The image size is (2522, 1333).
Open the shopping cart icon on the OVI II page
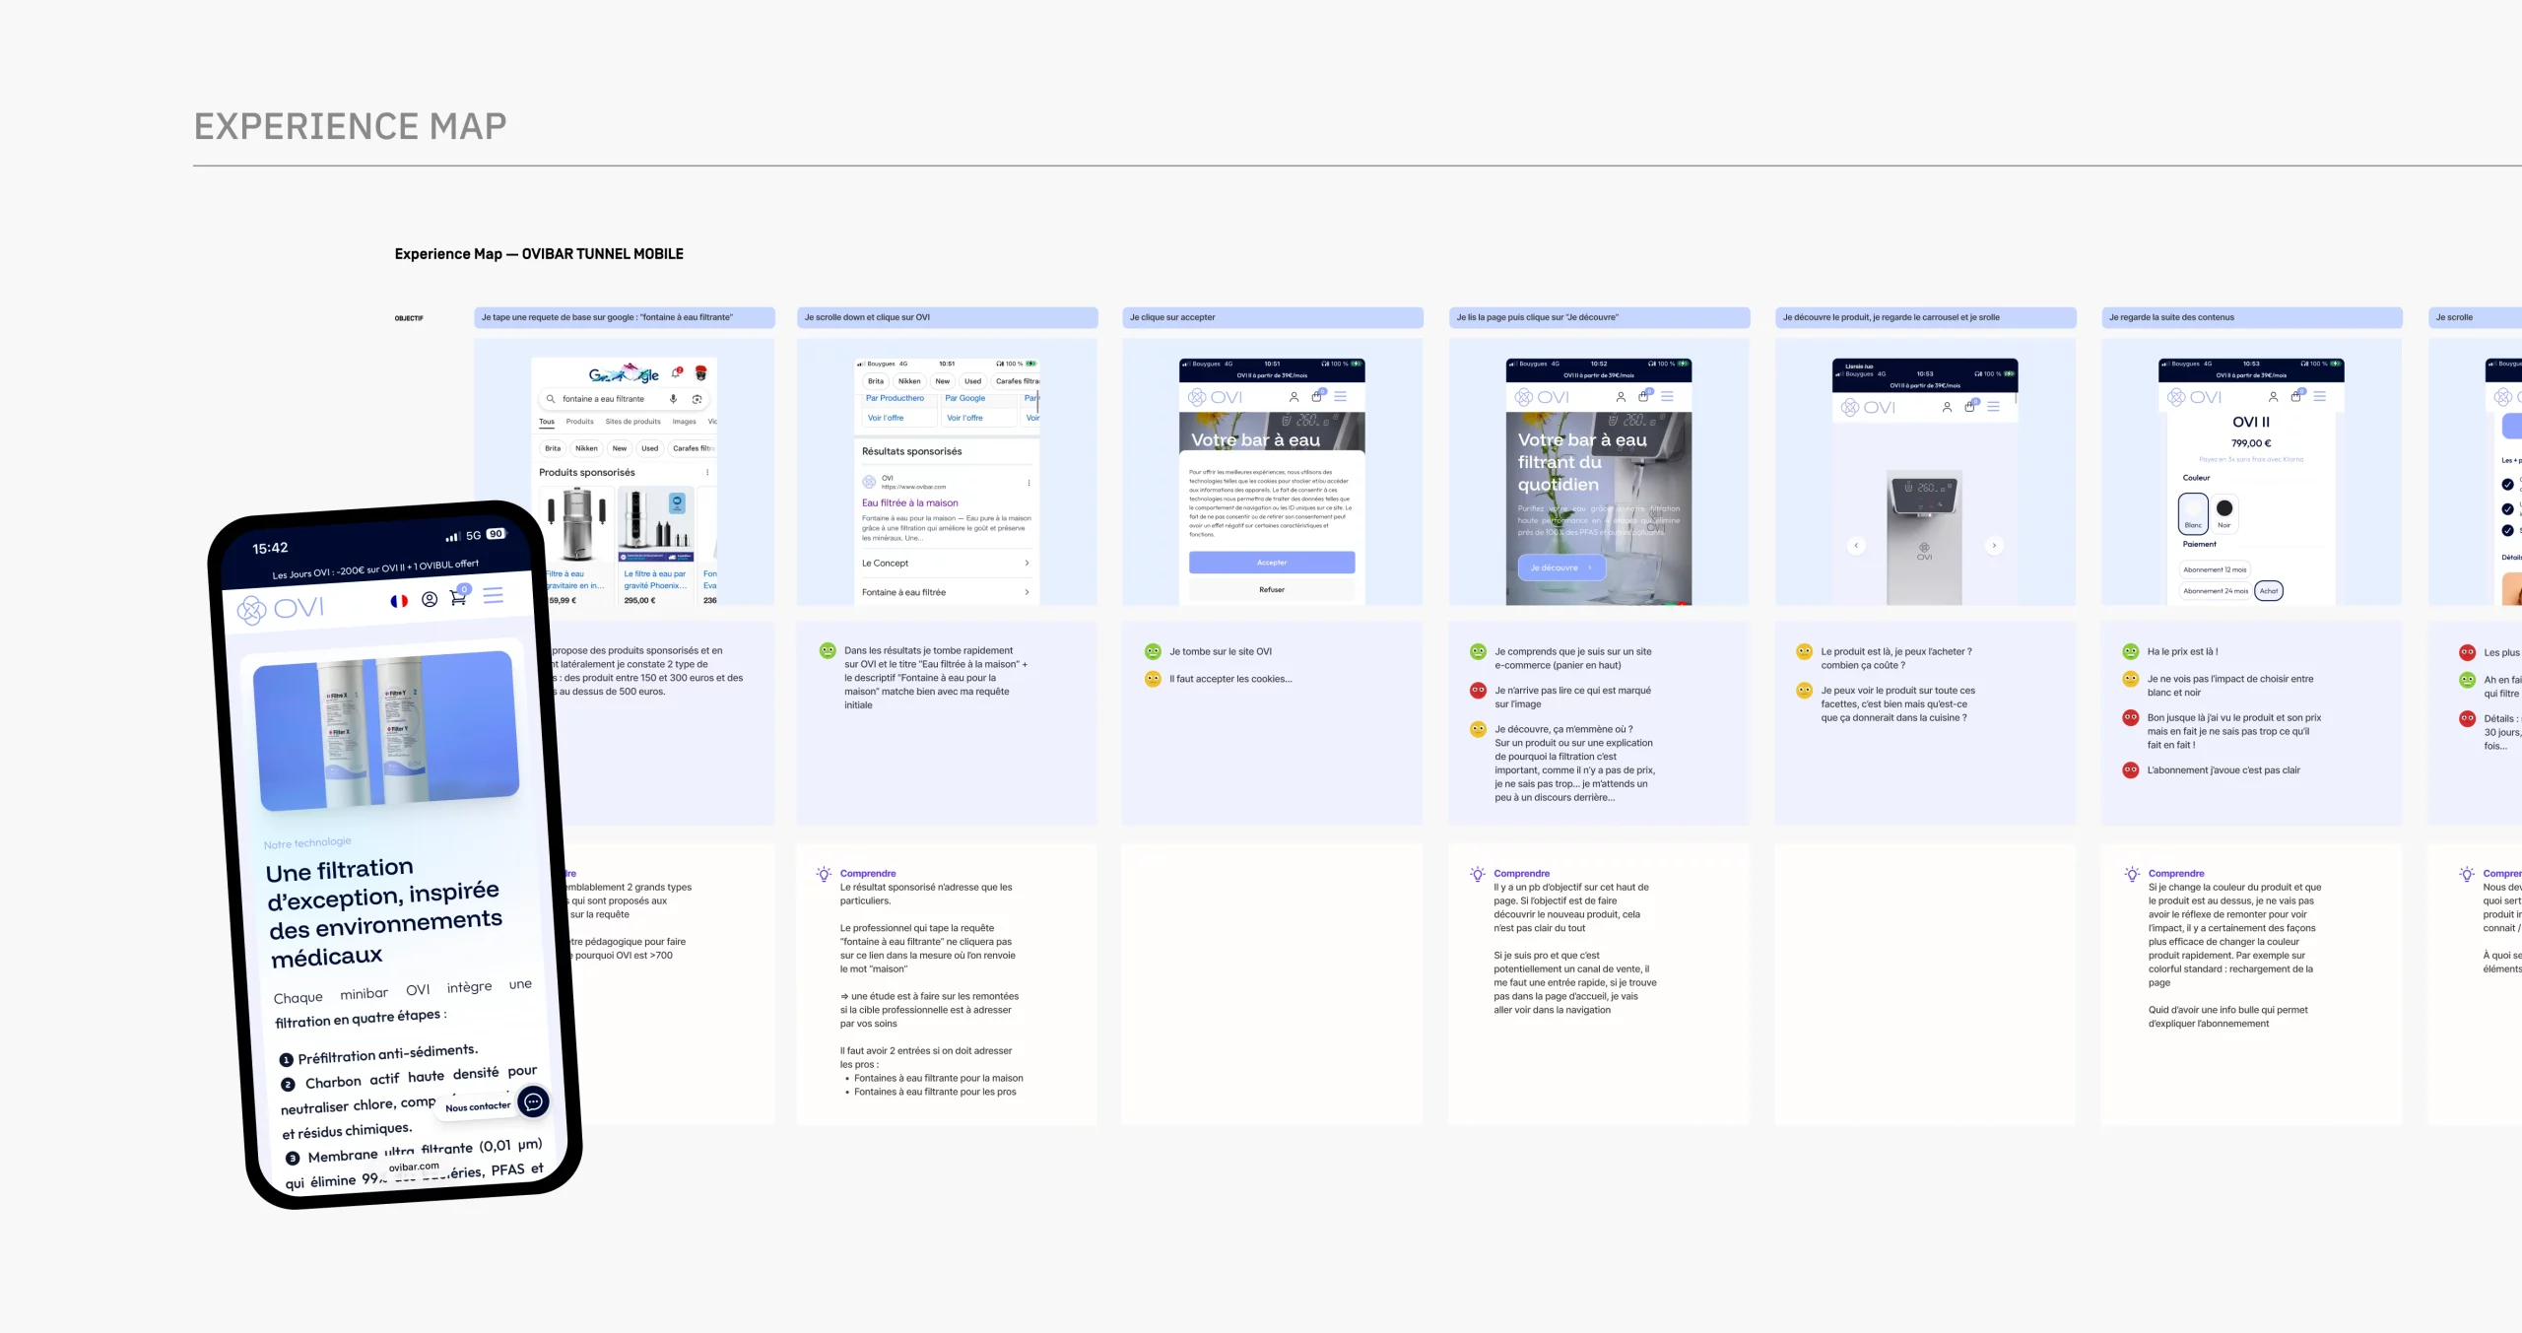pos(2295,396)
